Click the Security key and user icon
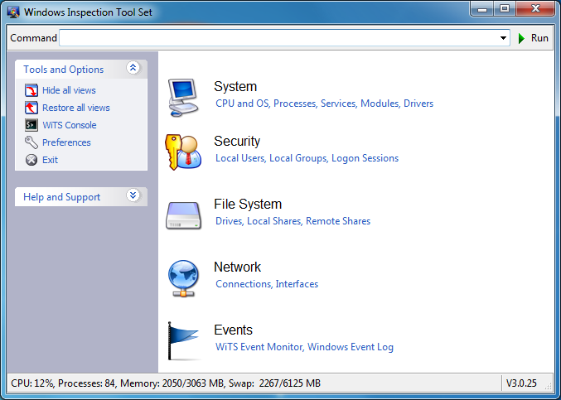This screenshot has height=400, width=561. coord(183,152)
